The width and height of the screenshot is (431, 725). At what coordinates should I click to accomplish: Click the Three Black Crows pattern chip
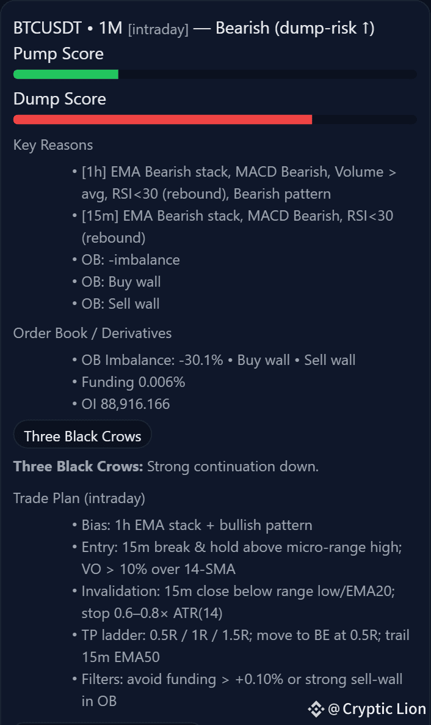[x=82, y=436]
